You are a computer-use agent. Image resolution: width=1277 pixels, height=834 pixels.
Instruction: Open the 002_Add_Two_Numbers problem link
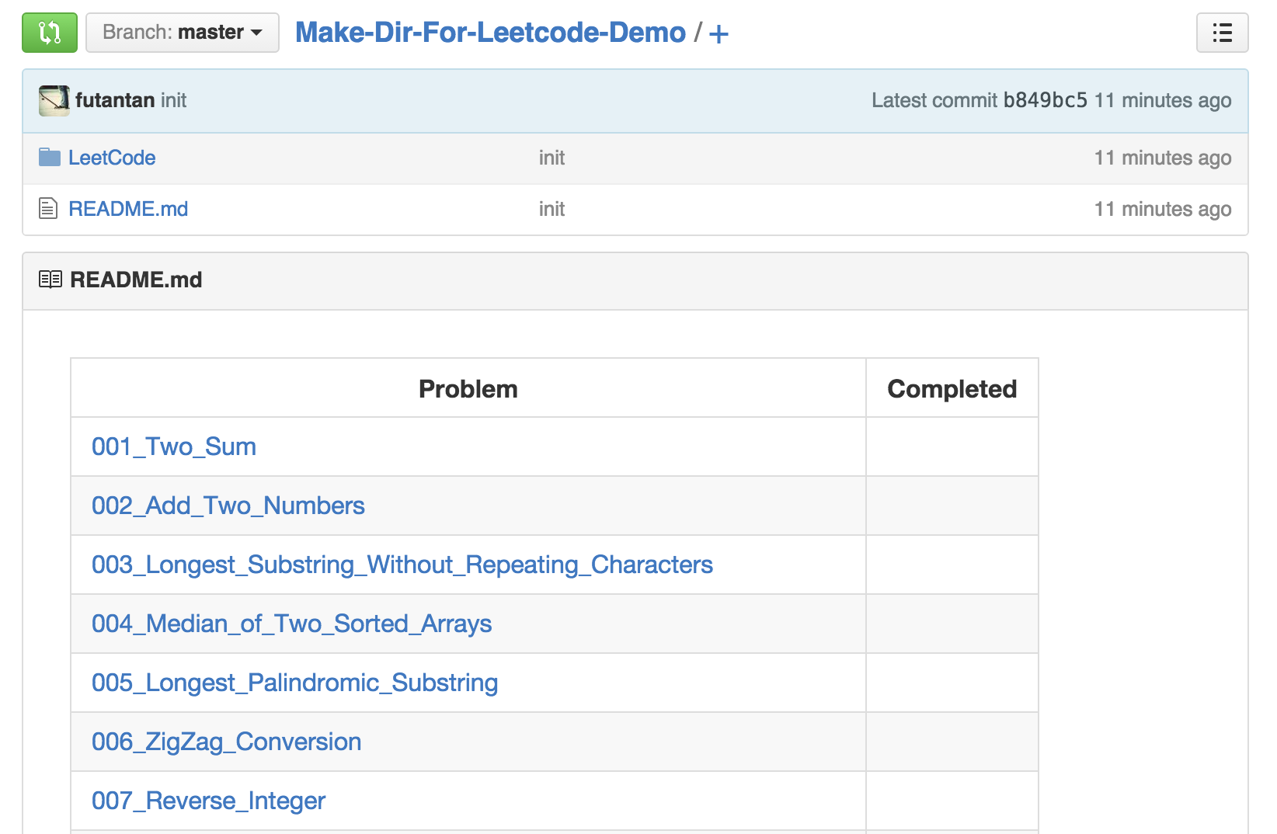coord(228,506)
